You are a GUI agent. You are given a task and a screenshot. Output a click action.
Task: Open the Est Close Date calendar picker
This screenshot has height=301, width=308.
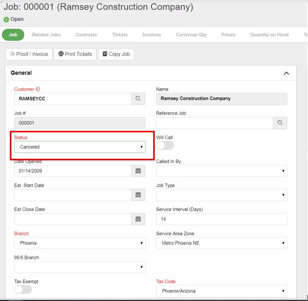click(x=138, y=219)
